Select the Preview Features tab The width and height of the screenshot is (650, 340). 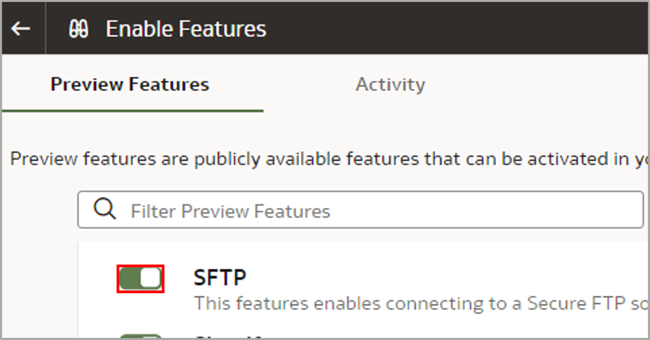[x=130, y=84]
